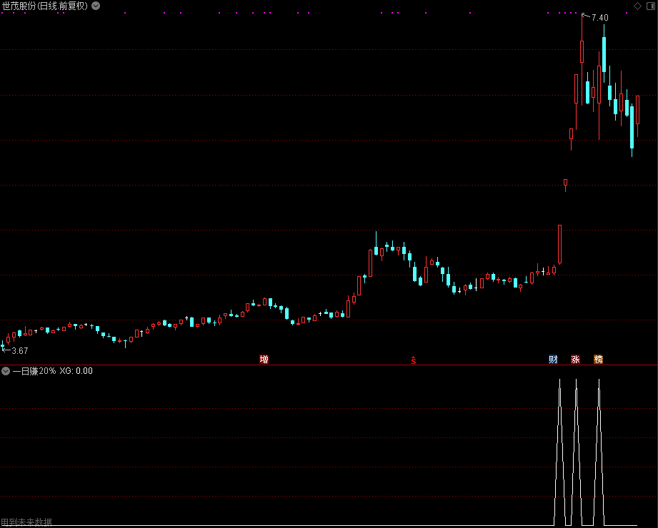Select the last red candlestick on chart
Screen dimensions: 658x528
coord(637,116)
